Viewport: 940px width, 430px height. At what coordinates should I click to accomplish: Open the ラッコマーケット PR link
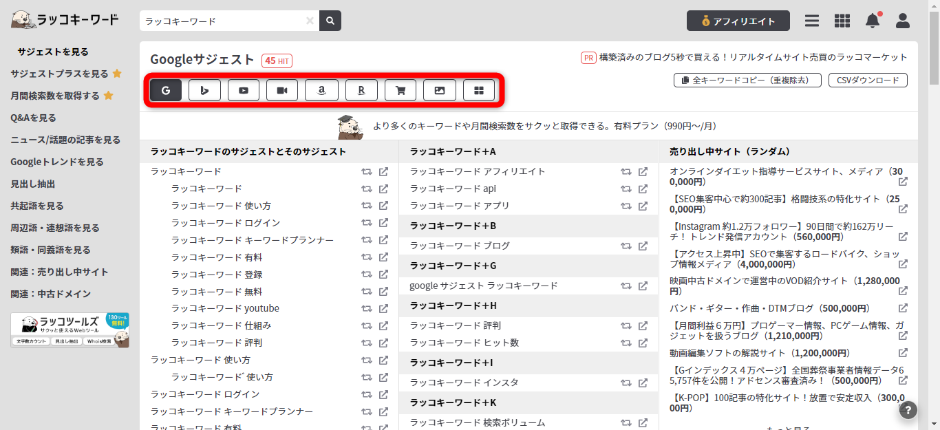click(753, 58)
